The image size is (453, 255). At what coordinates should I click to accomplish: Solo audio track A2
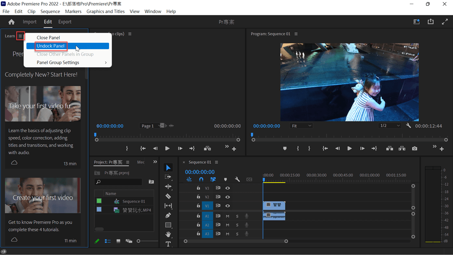click(x=237, y=225)
